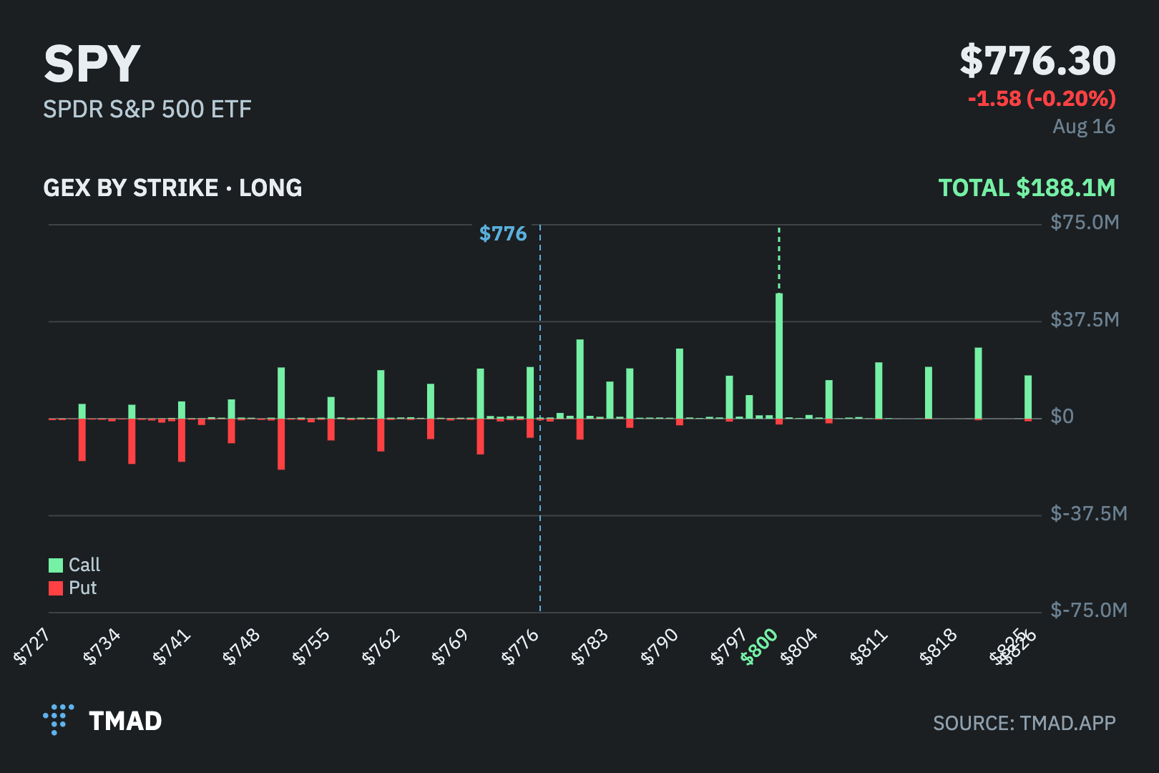
Task: Click the red -1.58 (-0.20%) change
Action: 1042,99
